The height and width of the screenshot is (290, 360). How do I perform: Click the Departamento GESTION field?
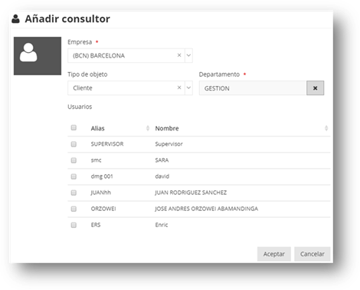[x=253, y=88]
